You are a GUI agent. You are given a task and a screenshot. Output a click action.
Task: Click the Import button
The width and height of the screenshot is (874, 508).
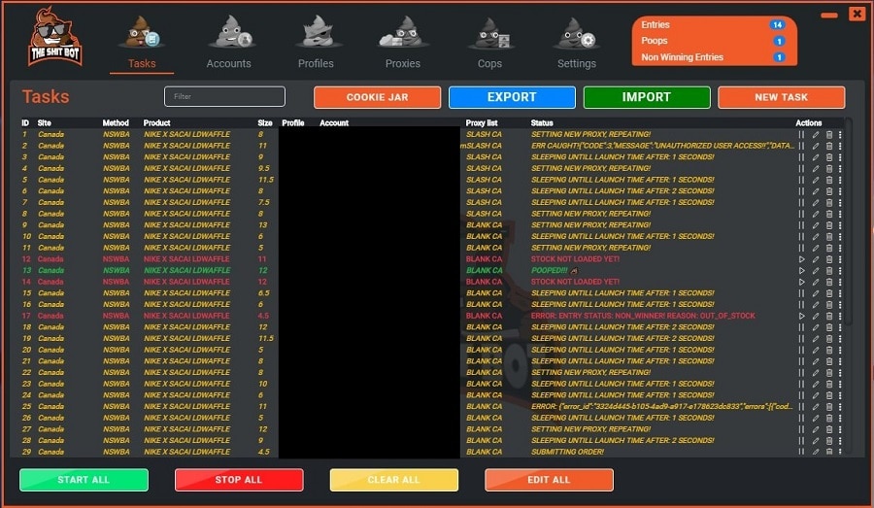coord(647,97)
